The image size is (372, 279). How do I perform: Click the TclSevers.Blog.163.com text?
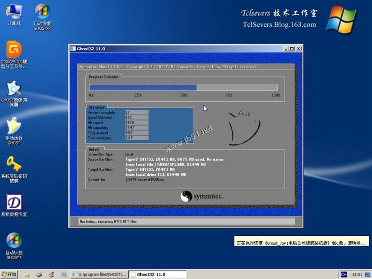click(279, 25)
